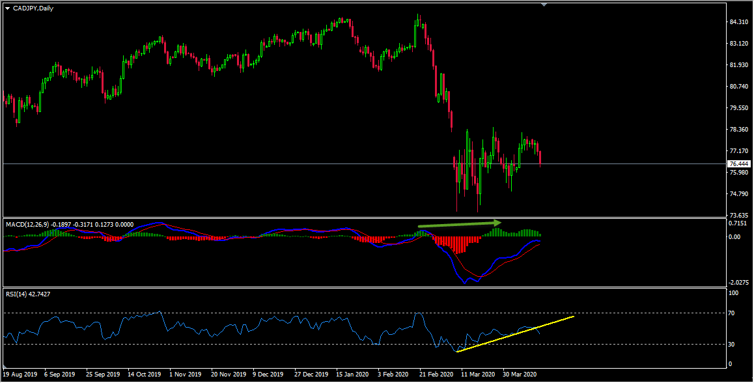Click the 81.930 price axis label
This screenshot has height=383, width=754.
tap(738, 65)
